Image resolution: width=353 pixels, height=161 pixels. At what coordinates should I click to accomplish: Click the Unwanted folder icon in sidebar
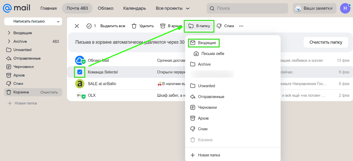pyautogui.click(x=9, y=50)
